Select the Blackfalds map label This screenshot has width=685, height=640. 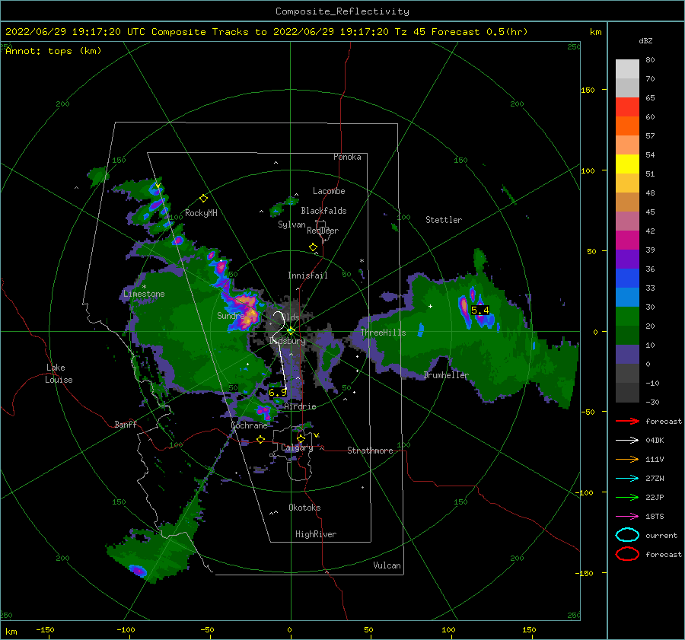click(323, 211)
